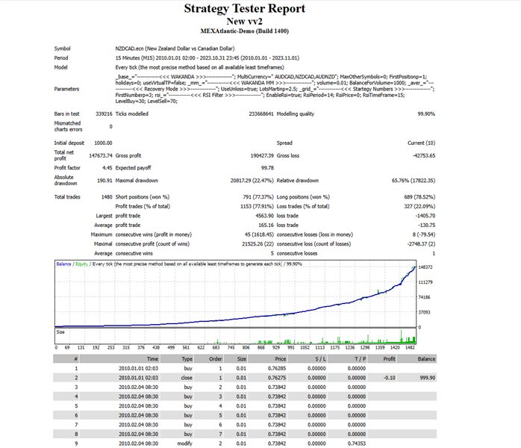
Task: Click the "Balance" column header in the table
Action: [x=426, y=359]
